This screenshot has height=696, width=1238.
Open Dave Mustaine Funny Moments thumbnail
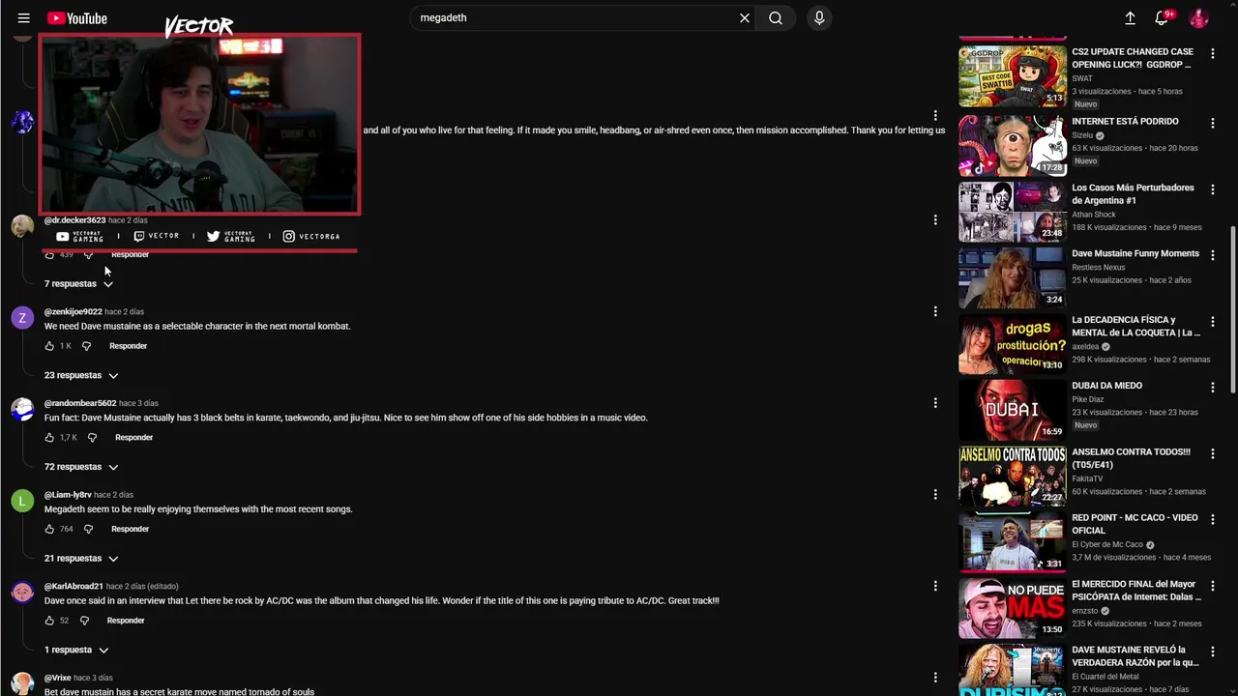[1013, 277]
